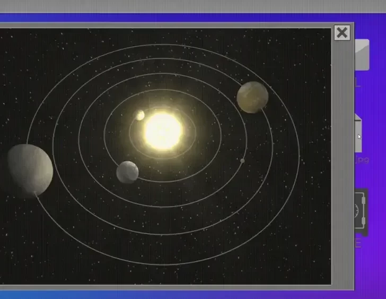Close the solar system image window
Image resolution: width=386 pixels, height=299 pixels.
point(342,33)
